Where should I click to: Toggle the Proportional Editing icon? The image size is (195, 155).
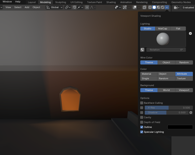pos(87,7)
